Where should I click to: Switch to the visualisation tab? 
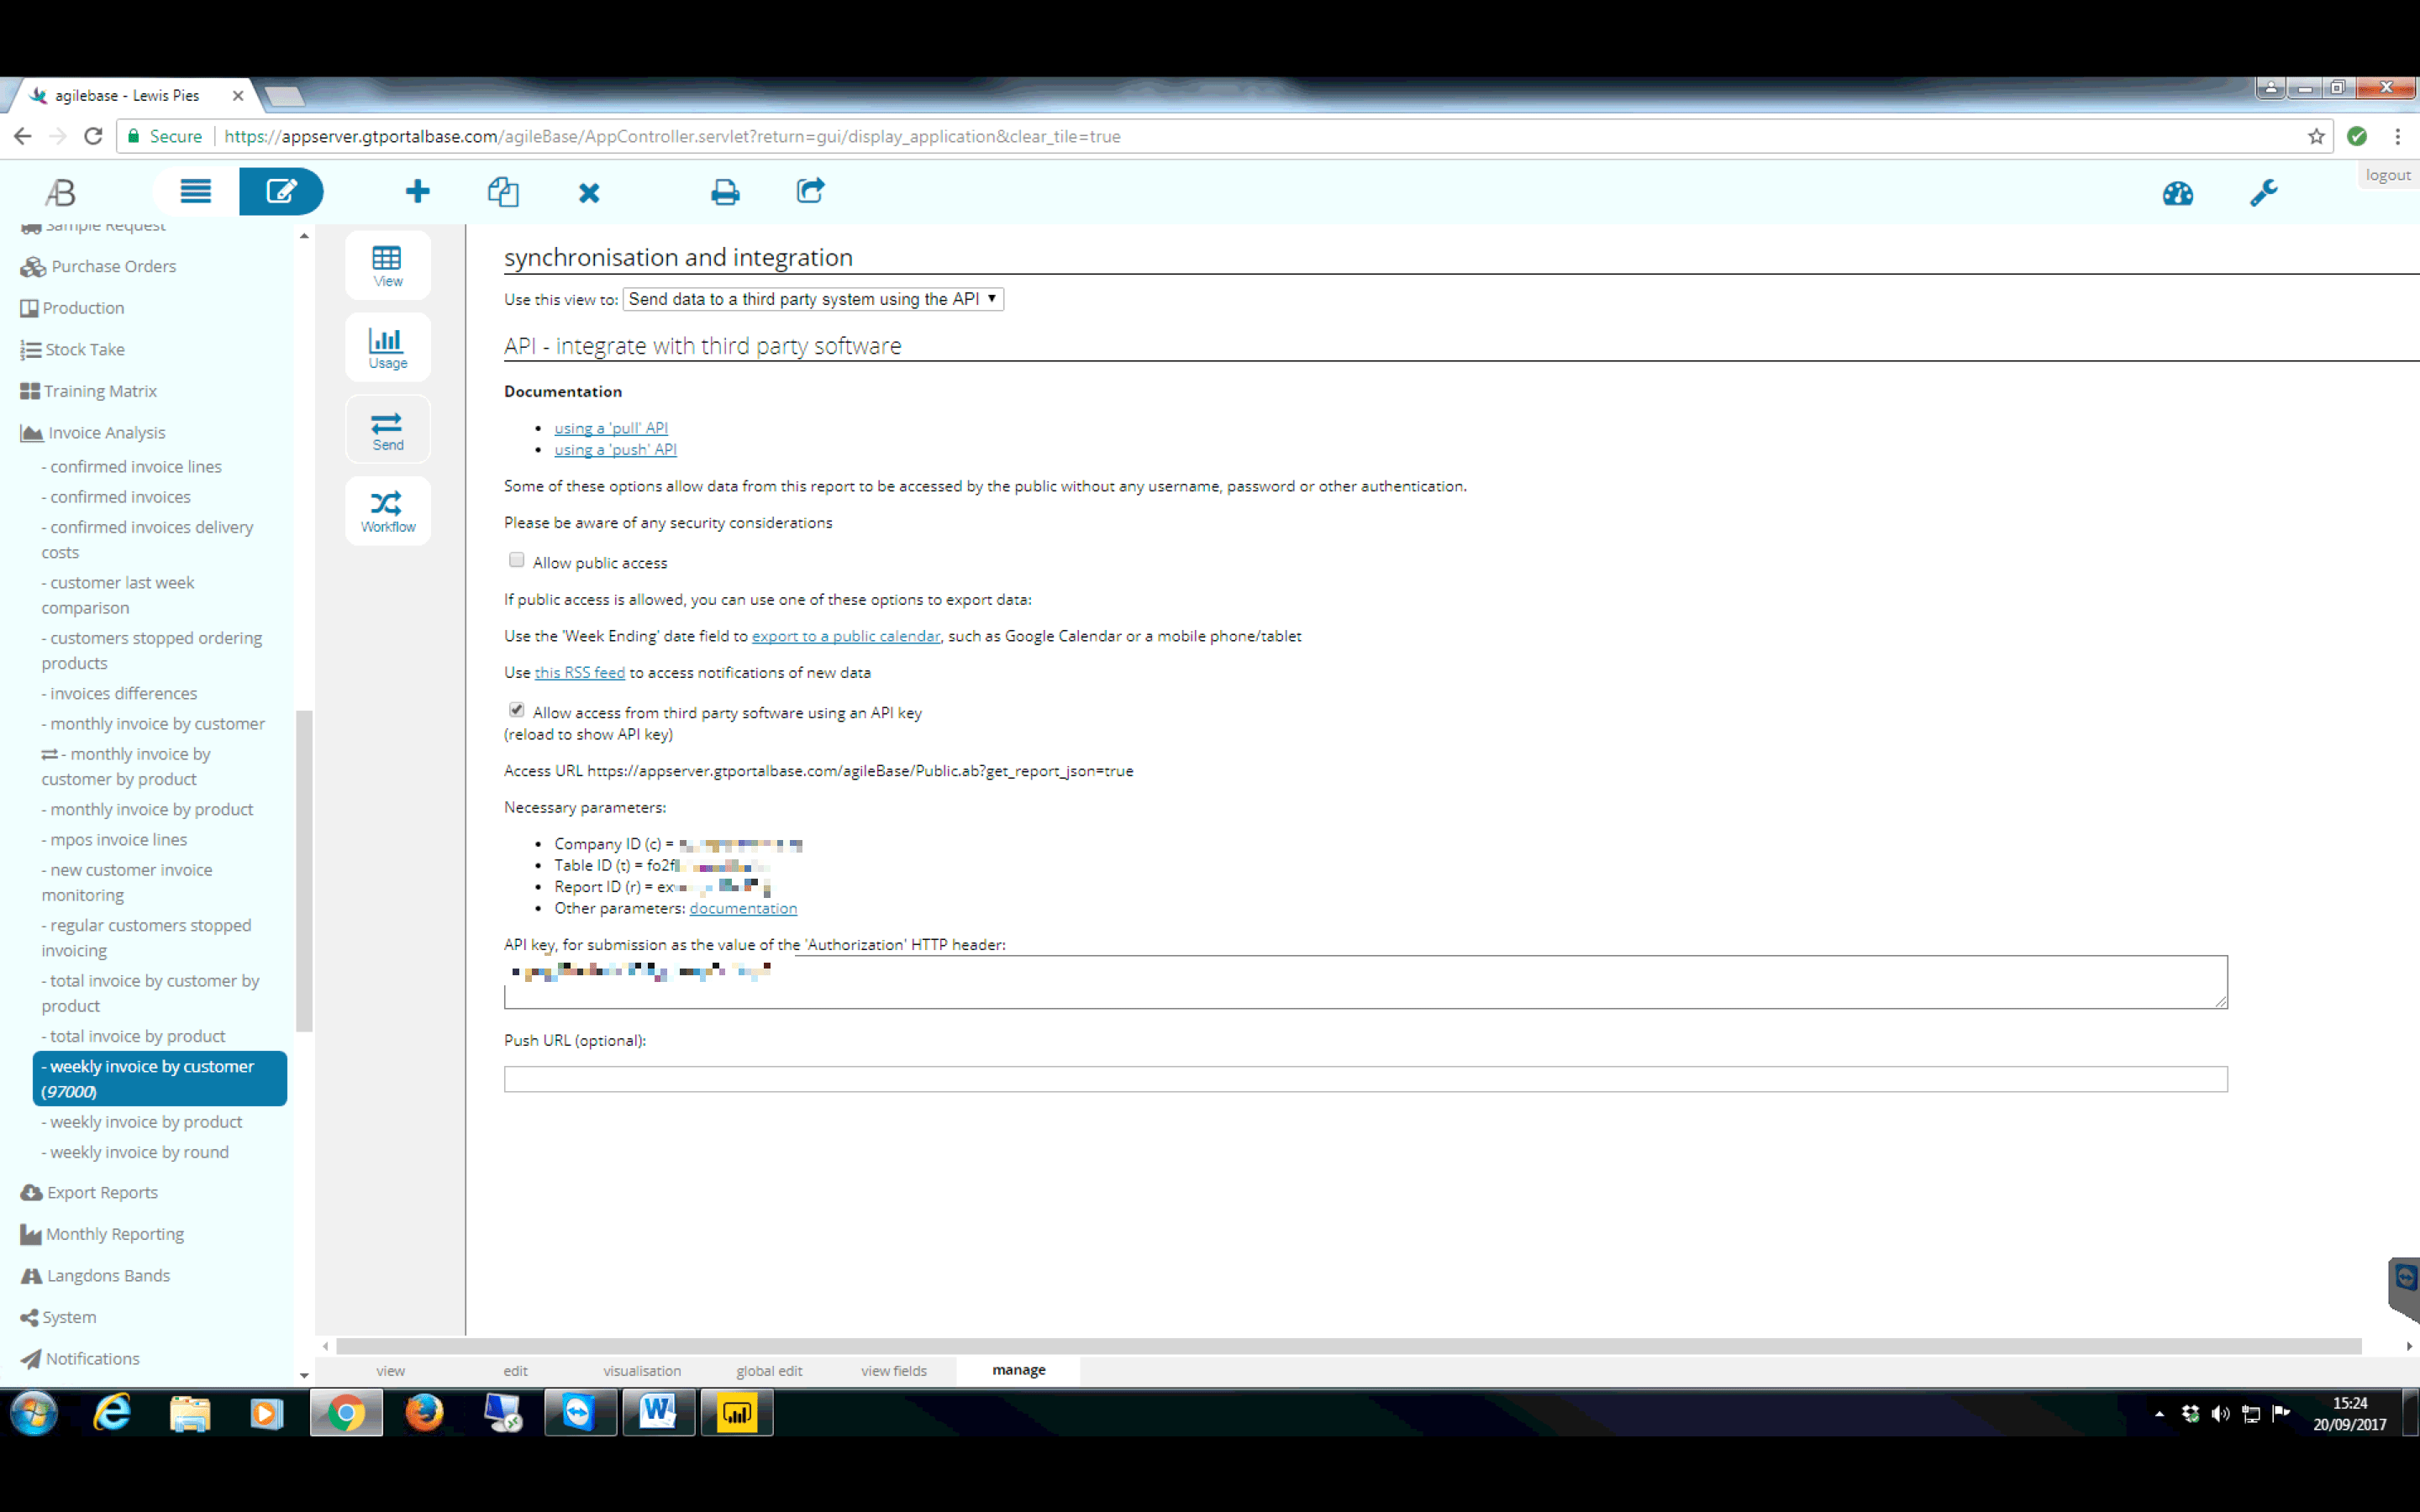(x=642, y=1370)
